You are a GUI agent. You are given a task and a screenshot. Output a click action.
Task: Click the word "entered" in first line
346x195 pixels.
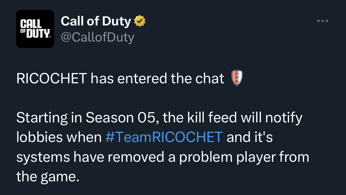[x=141, y=78]
